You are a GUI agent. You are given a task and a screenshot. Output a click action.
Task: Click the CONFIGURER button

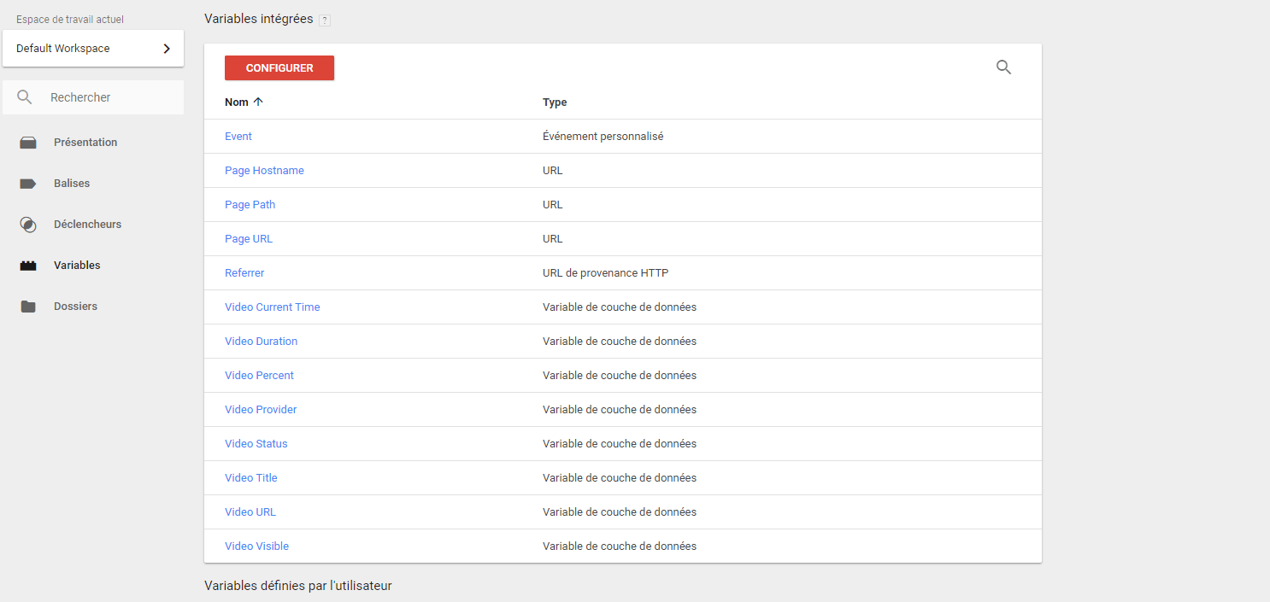pyautogui.click(x=279, y=67)
